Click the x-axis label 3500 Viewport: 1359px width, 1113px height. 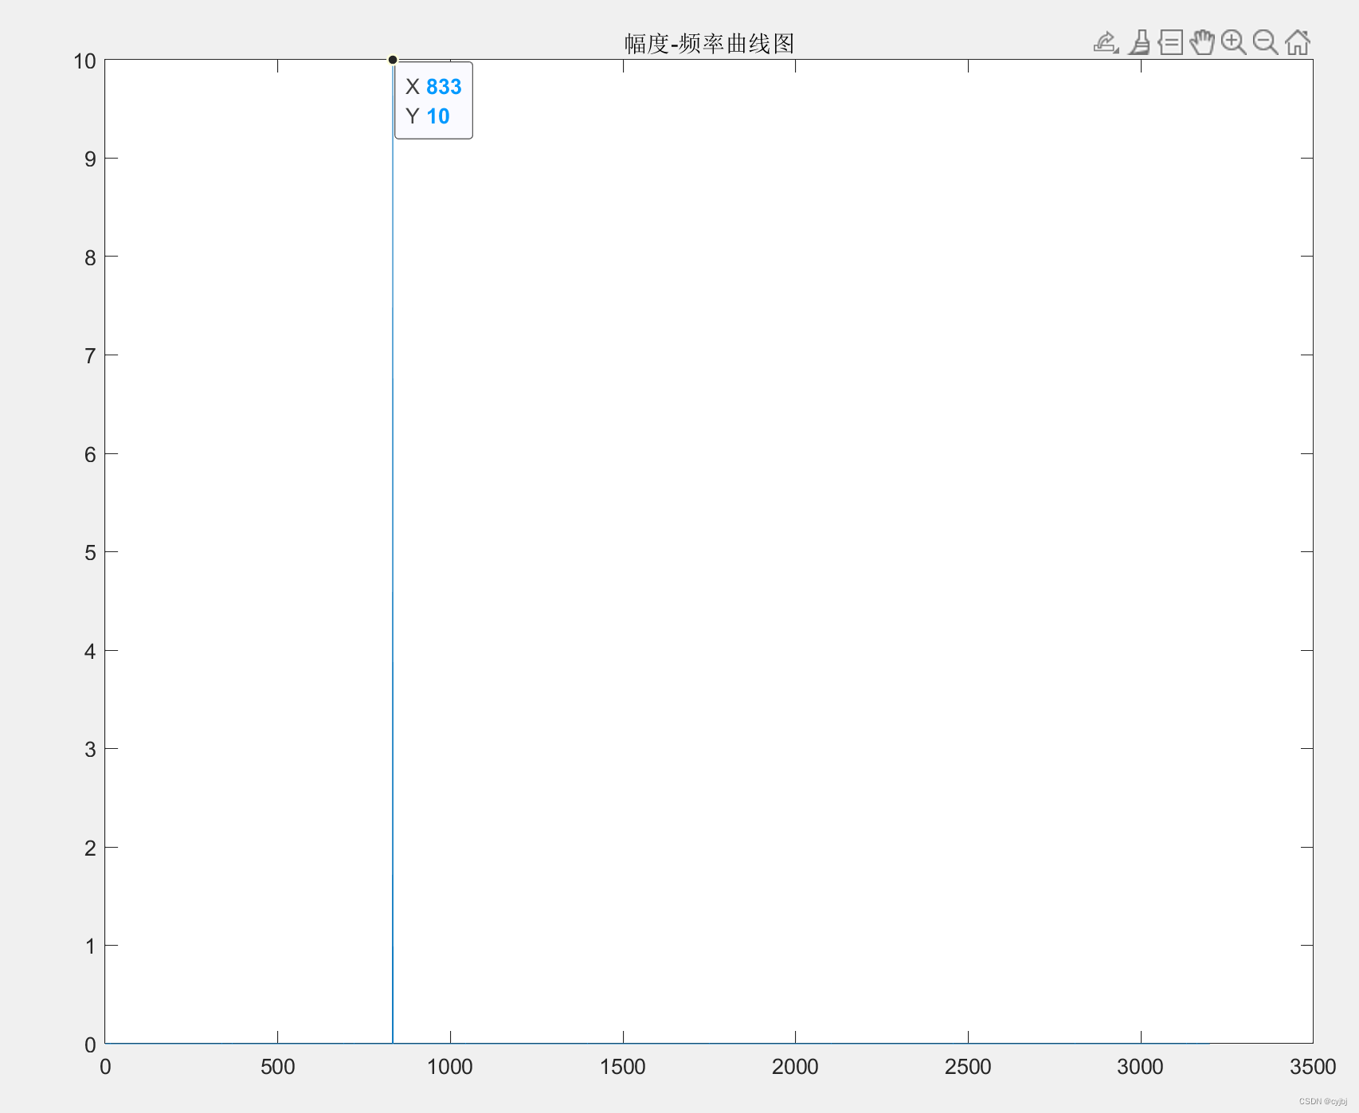1313,1067
